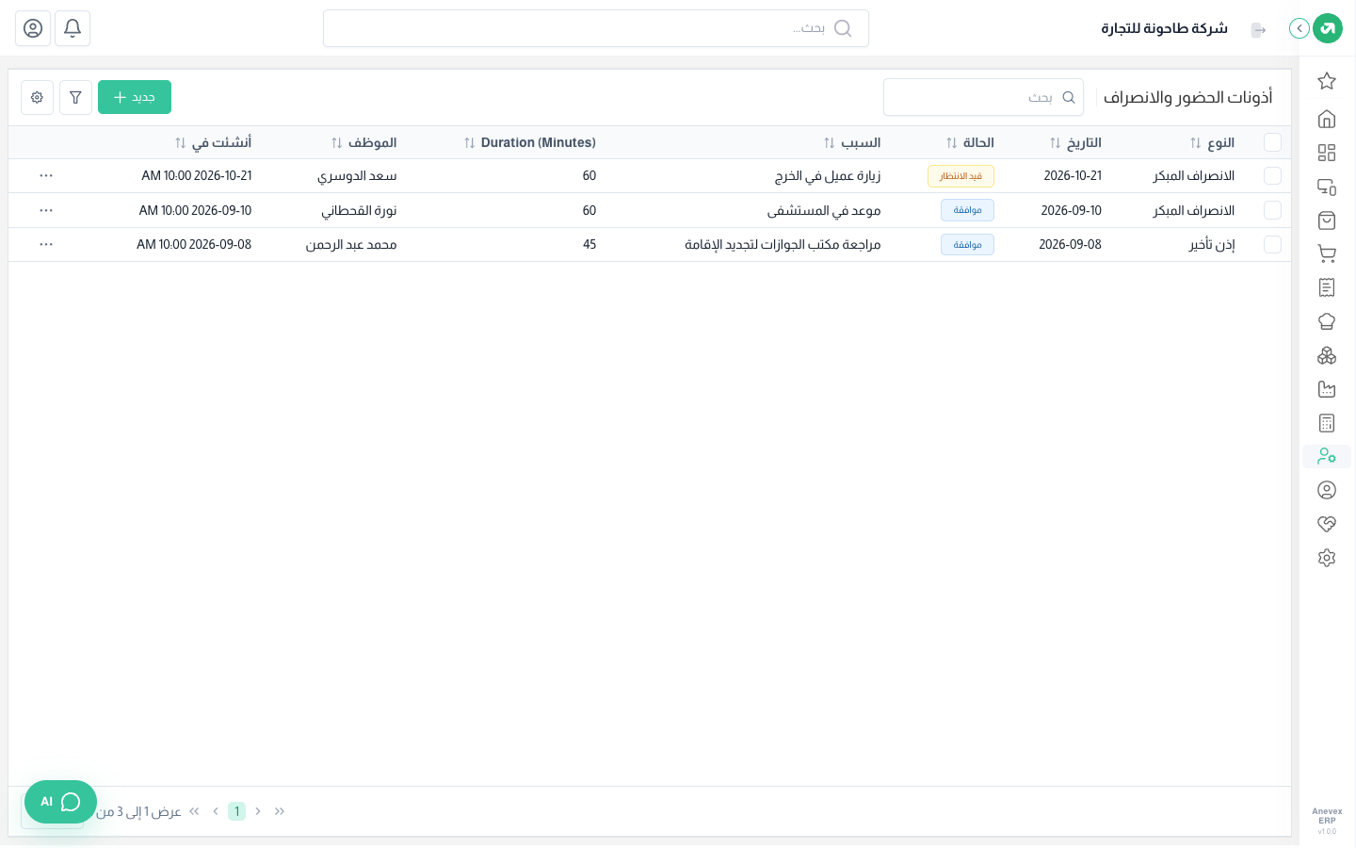Open actions menu for نورة القحطاني row
Viewport: 1356px width, 848px height.
[x=46, y=210]
